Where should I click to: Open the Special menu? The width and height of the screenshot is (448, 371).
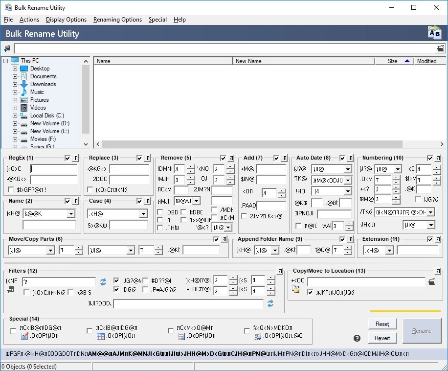tap(157, 20)
